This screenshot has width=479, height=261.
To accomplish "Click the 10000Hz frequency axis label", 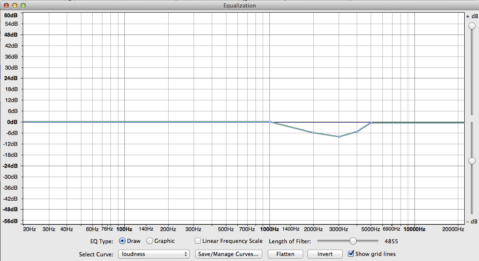I will point(414,229).
